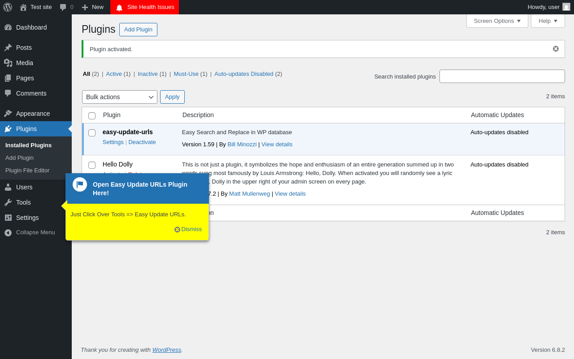Open the Media menu
This screenshot has width=574, height=359.
click(36, 63)
